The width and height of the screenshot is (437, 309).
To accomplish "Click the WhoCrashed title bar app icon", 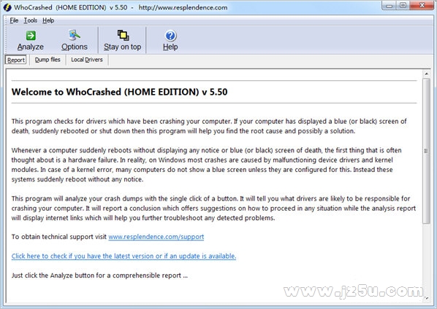I will [x=7, y=7].
